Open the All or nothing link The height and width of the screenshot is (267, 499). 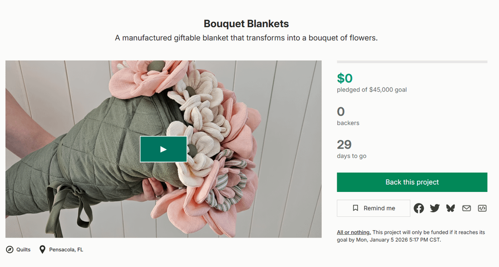[353, 232]
